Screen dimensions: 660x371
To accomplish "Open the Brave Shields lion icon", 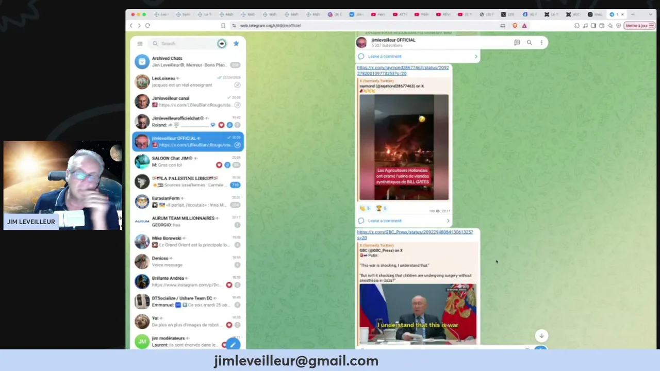I will point(515,26).
